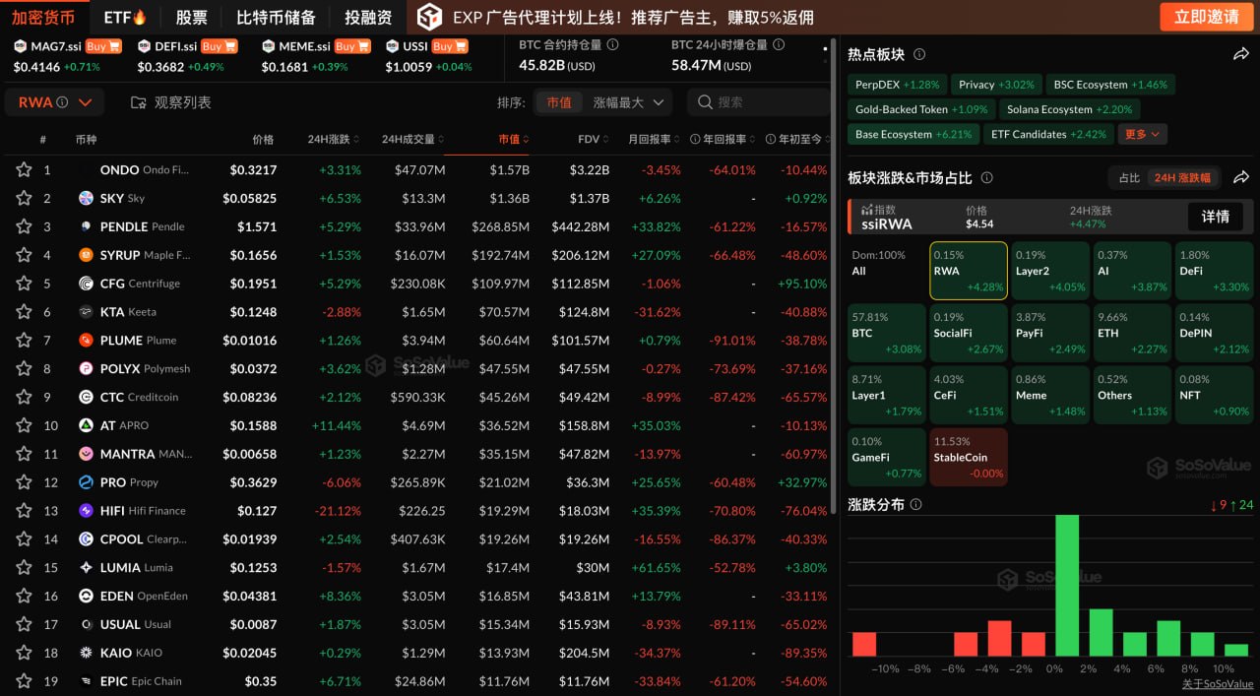1260x696 pixels.
Task: Star the PLUME token row
Action: 24,341
